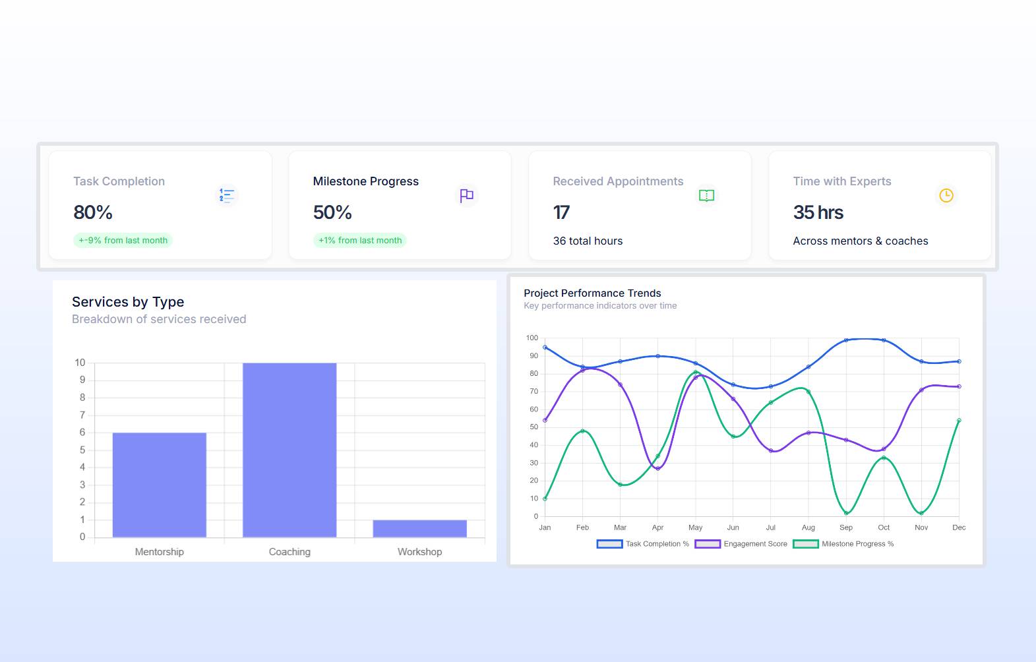Viewport: 1036px width, 662px height.
Task: Select the Mentorship bar in chart
Action: pos(160,485)
